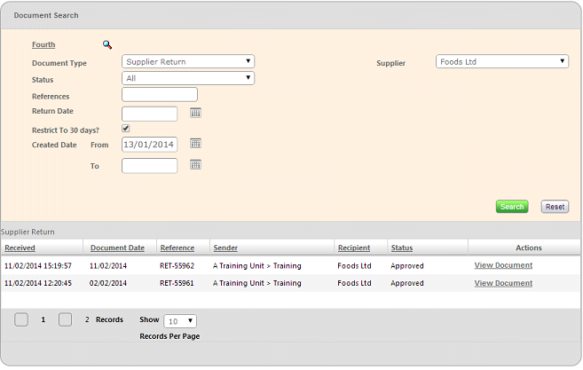Sort by the Status column header
Viewport: 583px width, 370px height.
(402, 248)
